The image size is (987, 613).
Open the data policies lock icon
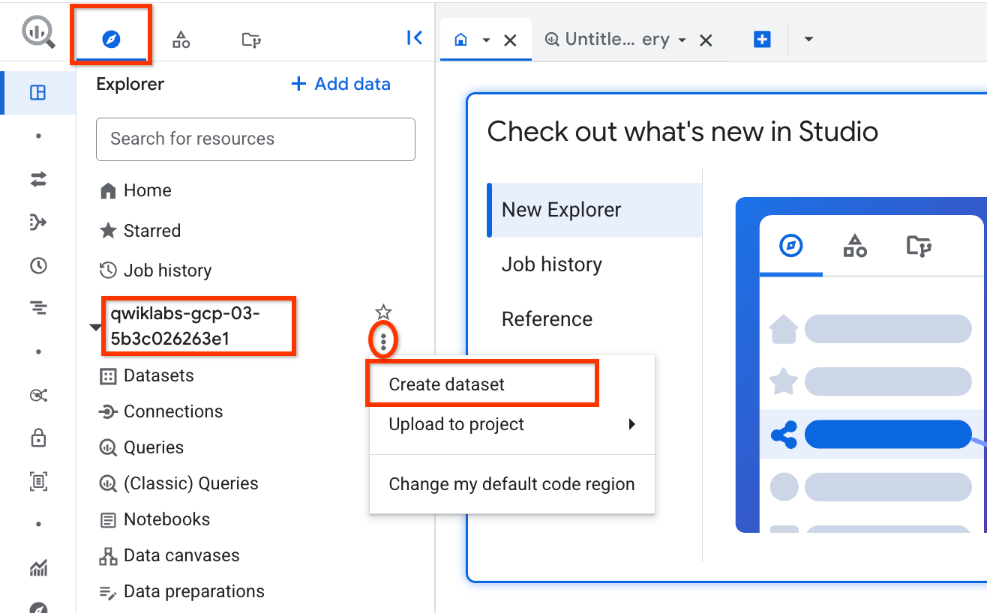tap(37, 438)
